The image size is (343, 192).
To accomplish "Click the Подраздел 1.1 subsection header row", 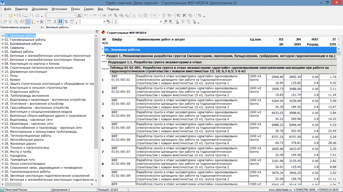I will tap(222, 62).
